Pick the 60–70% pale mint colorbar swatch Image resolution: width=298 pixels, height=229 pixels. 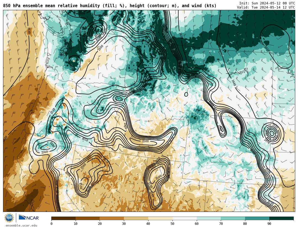[209, 218]
